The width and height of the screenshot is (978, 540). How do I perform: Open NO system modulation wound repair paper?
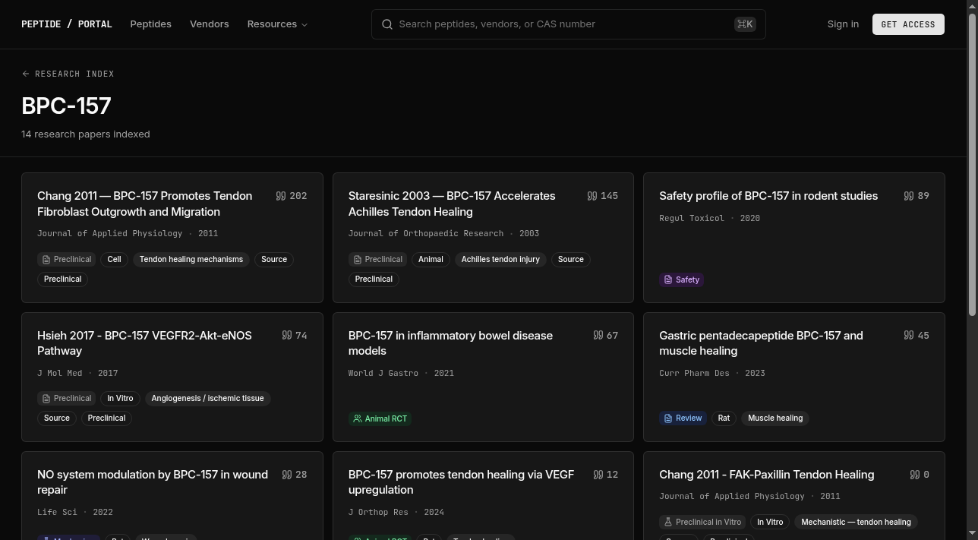[x=153, y=482]
